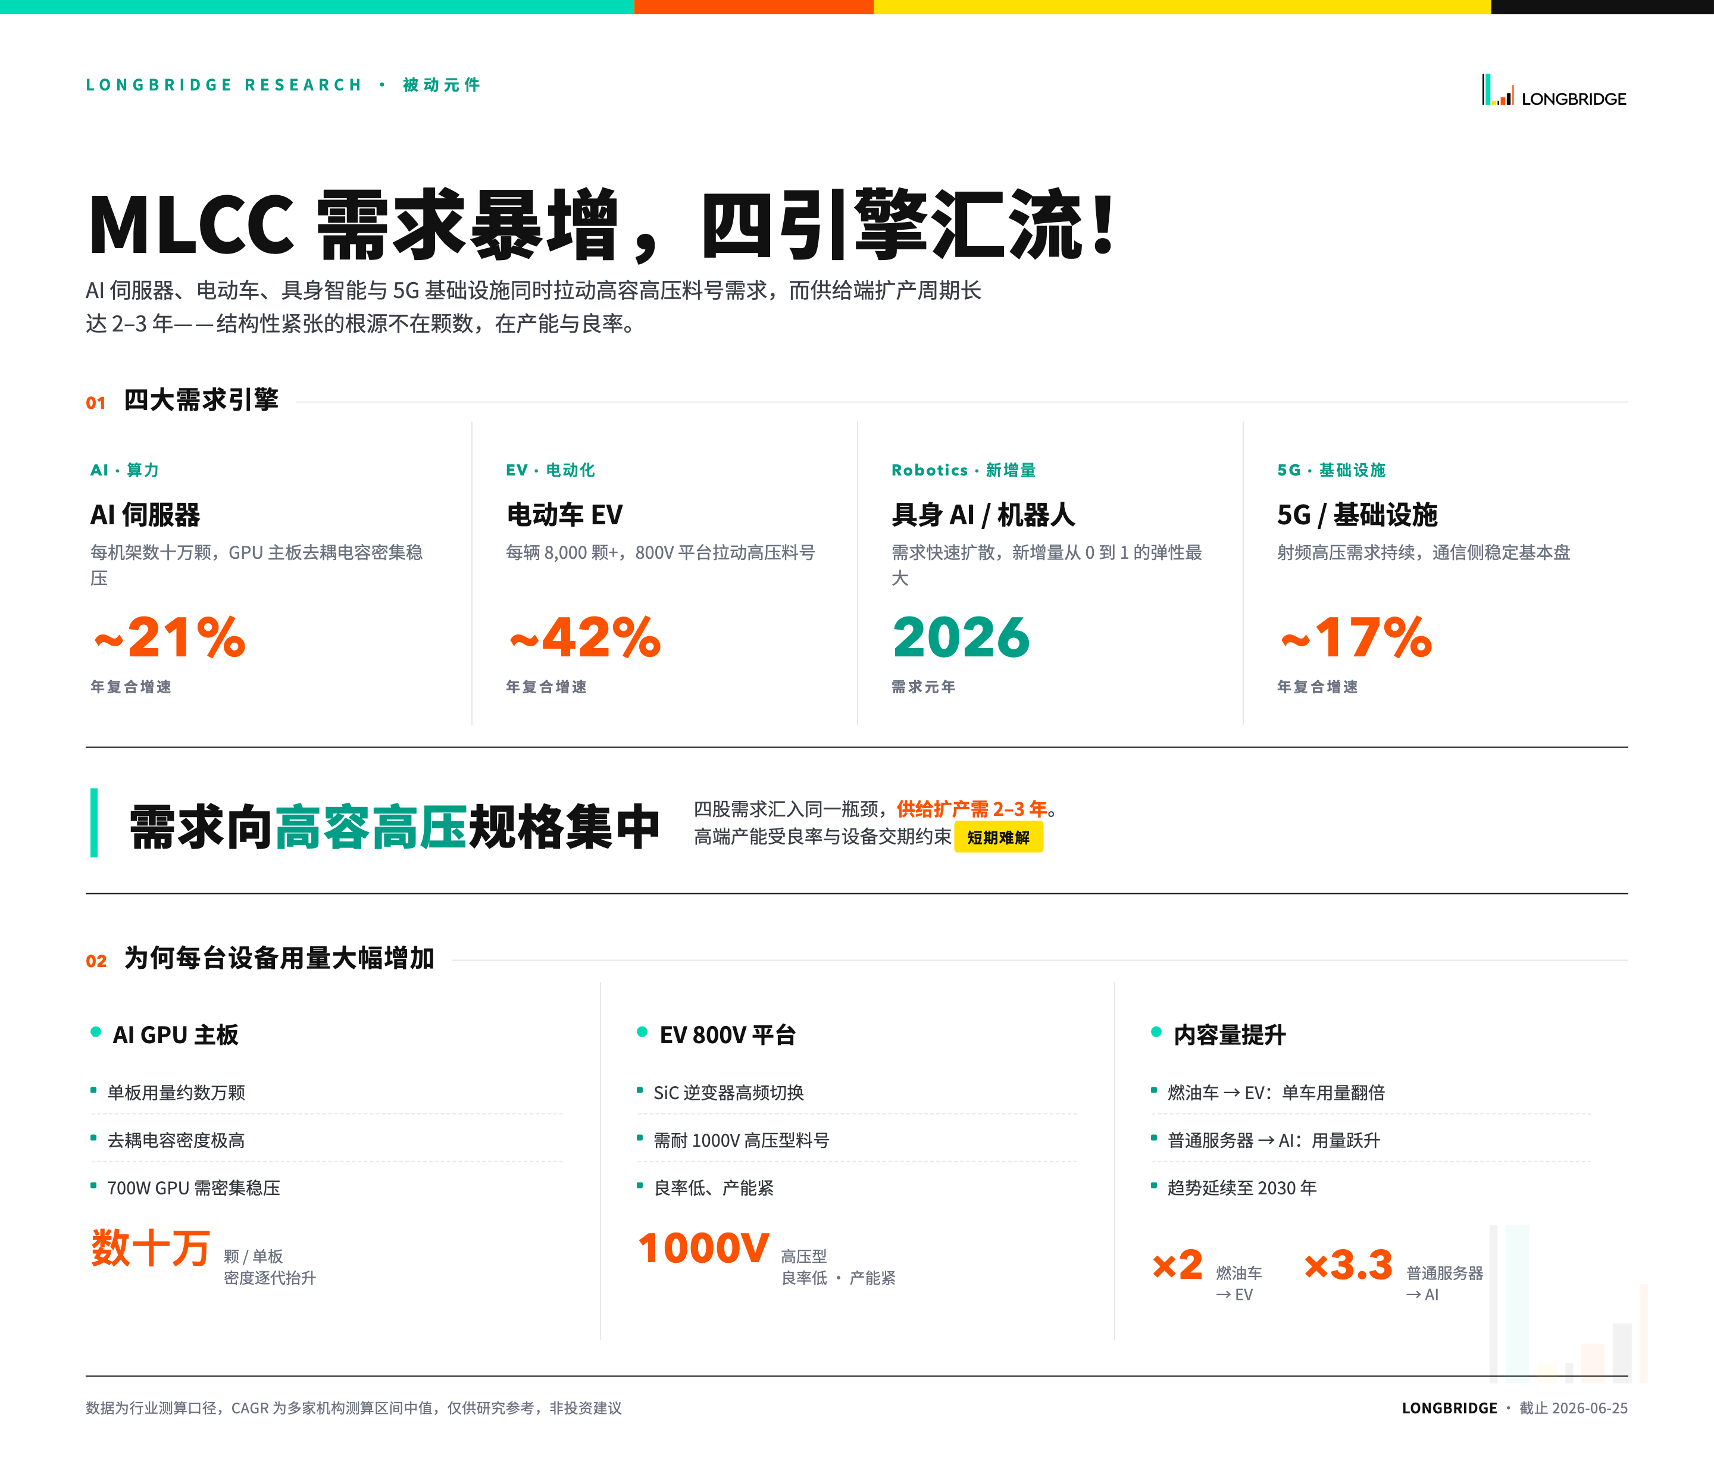Viewport: 1714px width, 1483px height.
Task: Click the footer date 截止 2026-06-25
Action: [1574, 1407]
